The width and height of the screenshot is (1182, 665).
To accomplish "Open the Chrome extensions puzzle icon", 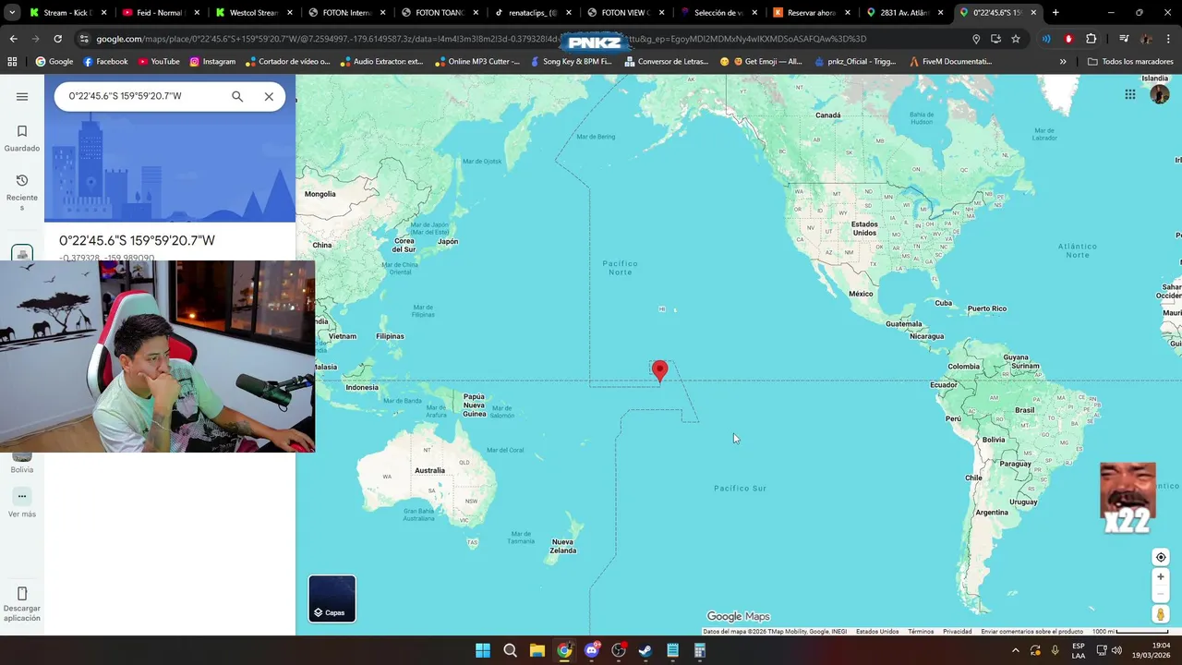I will tap(1091, 39).
